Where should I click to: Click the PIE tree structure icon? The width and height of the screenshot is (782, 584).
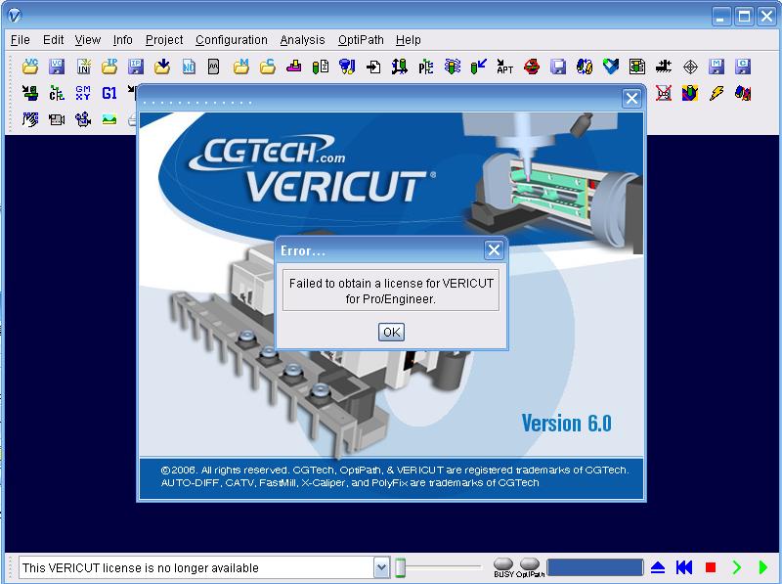[x=426, y=67]
